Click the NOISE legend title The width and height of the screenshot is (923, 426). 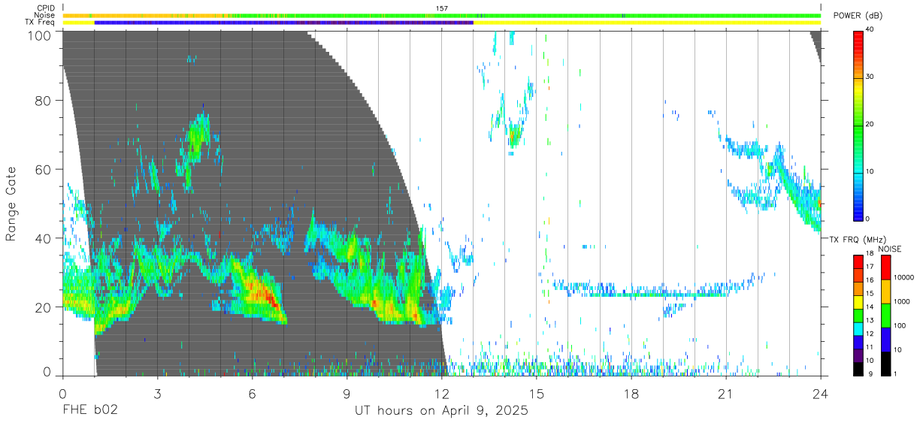point(890,249)
